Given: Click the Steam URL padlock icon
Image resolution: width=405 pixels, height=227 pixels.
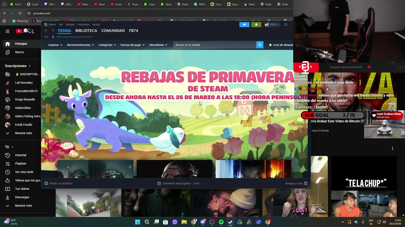Looking at the screenshot, I should pyautogui.click(x=53, y=37).
